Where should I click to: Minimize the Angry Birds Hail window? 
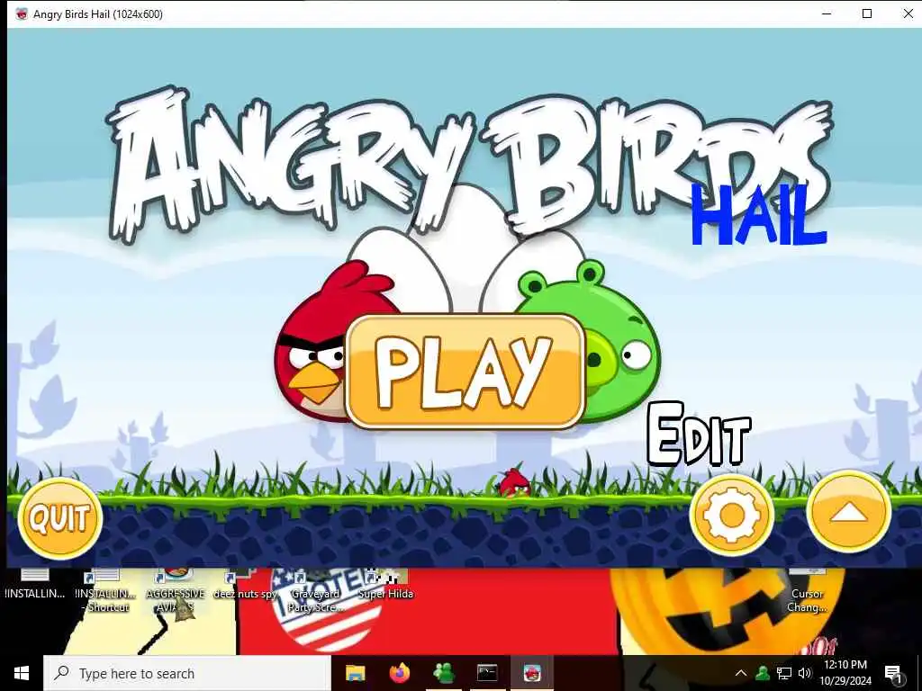point(827,13)
